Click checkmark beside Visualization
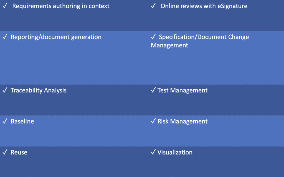 [x=153, y=152]
